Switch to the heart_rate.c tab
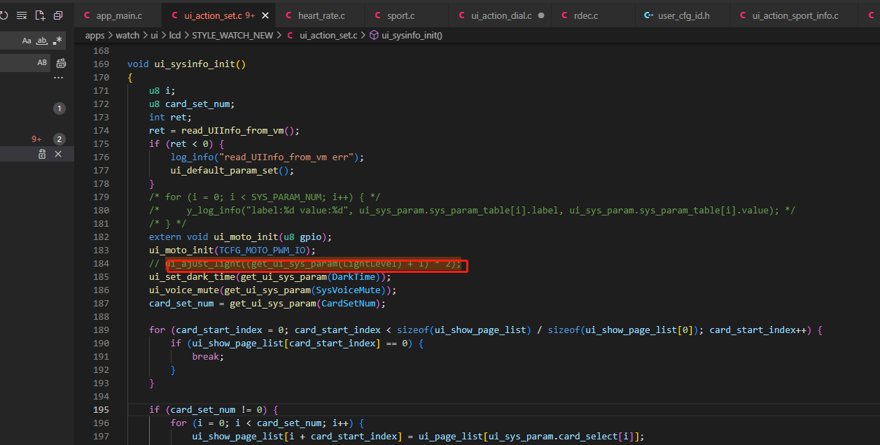The height and width of the screenshot is (445, 880). point(321,15)
